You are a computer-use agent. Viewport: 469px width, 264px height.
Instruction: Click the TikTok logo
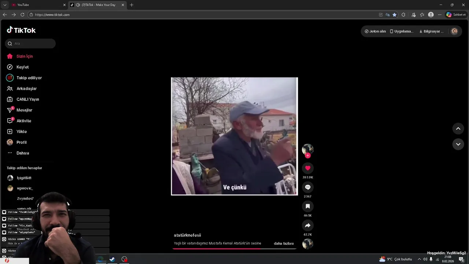[21, 30]
